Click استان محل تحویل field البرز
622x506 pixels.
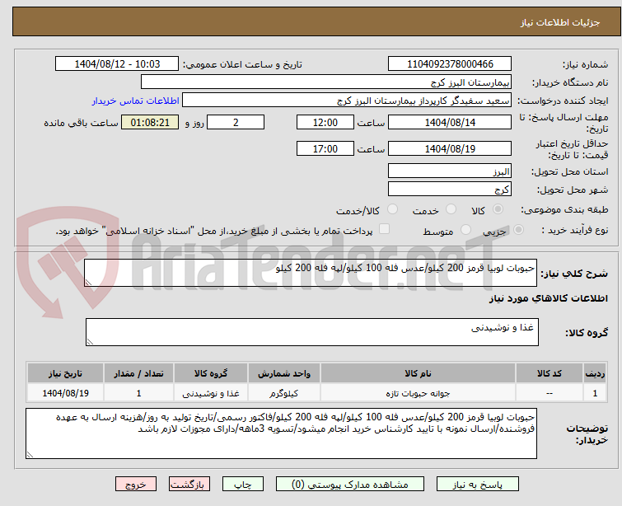pyautogui.click(x=450, y=171)
